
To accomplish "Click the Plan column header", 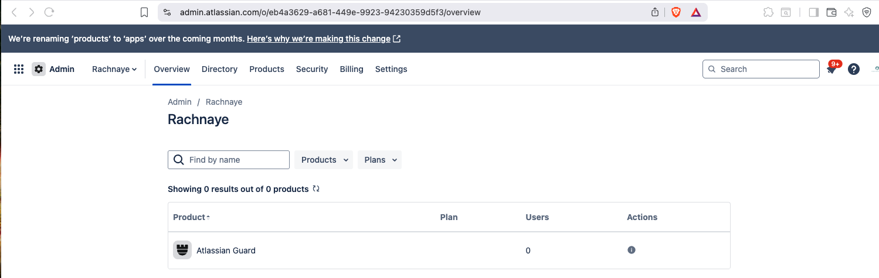I will [x=449, y=217].
